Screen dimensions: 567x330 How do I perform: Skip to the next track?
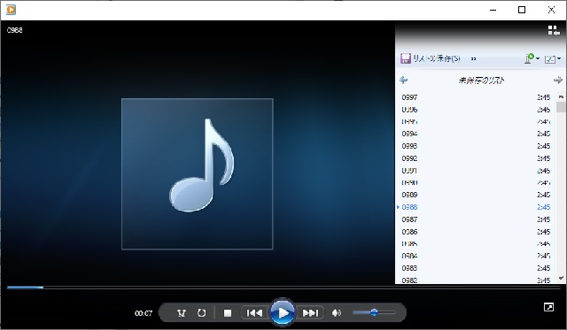point(310,312)
